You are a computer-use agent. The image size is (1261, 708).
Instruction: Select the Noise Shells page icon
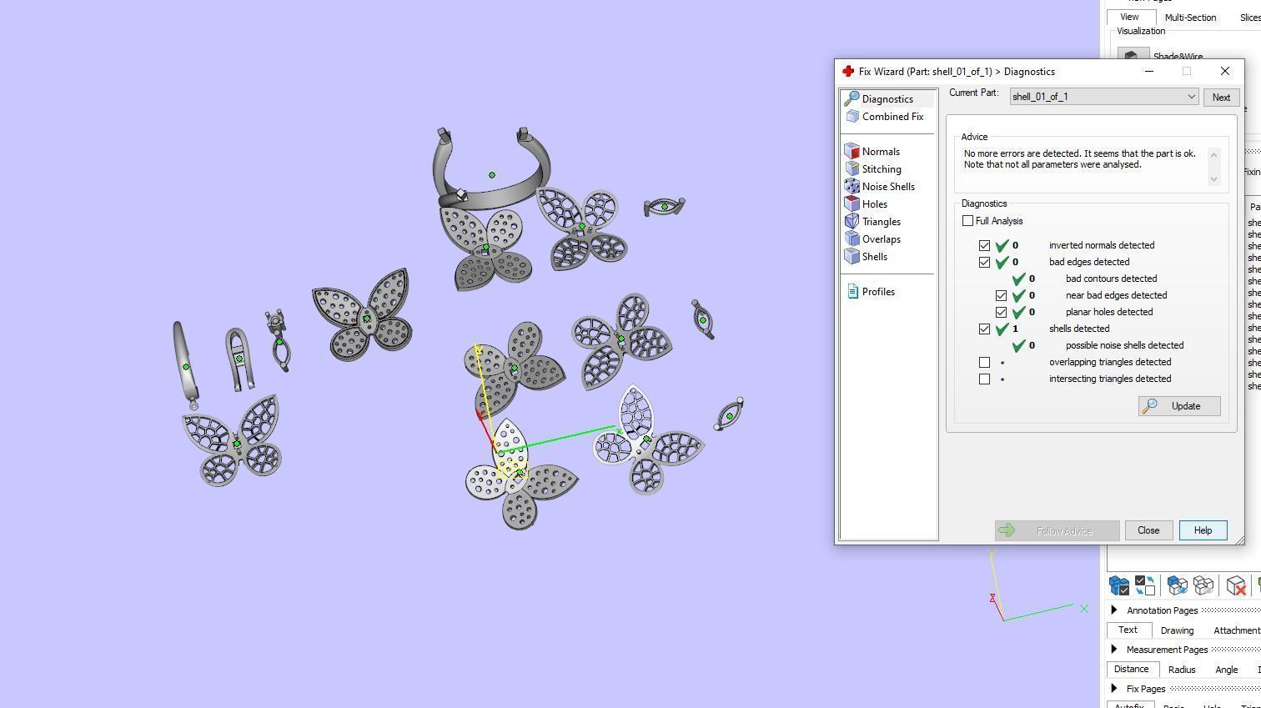tap(852, 187)
